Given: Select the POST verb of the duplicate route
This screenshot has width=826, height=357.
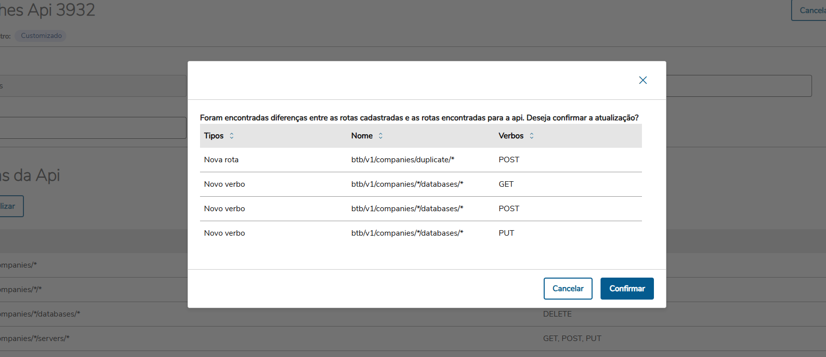Looking at the screenshot, I should [509, 160].
